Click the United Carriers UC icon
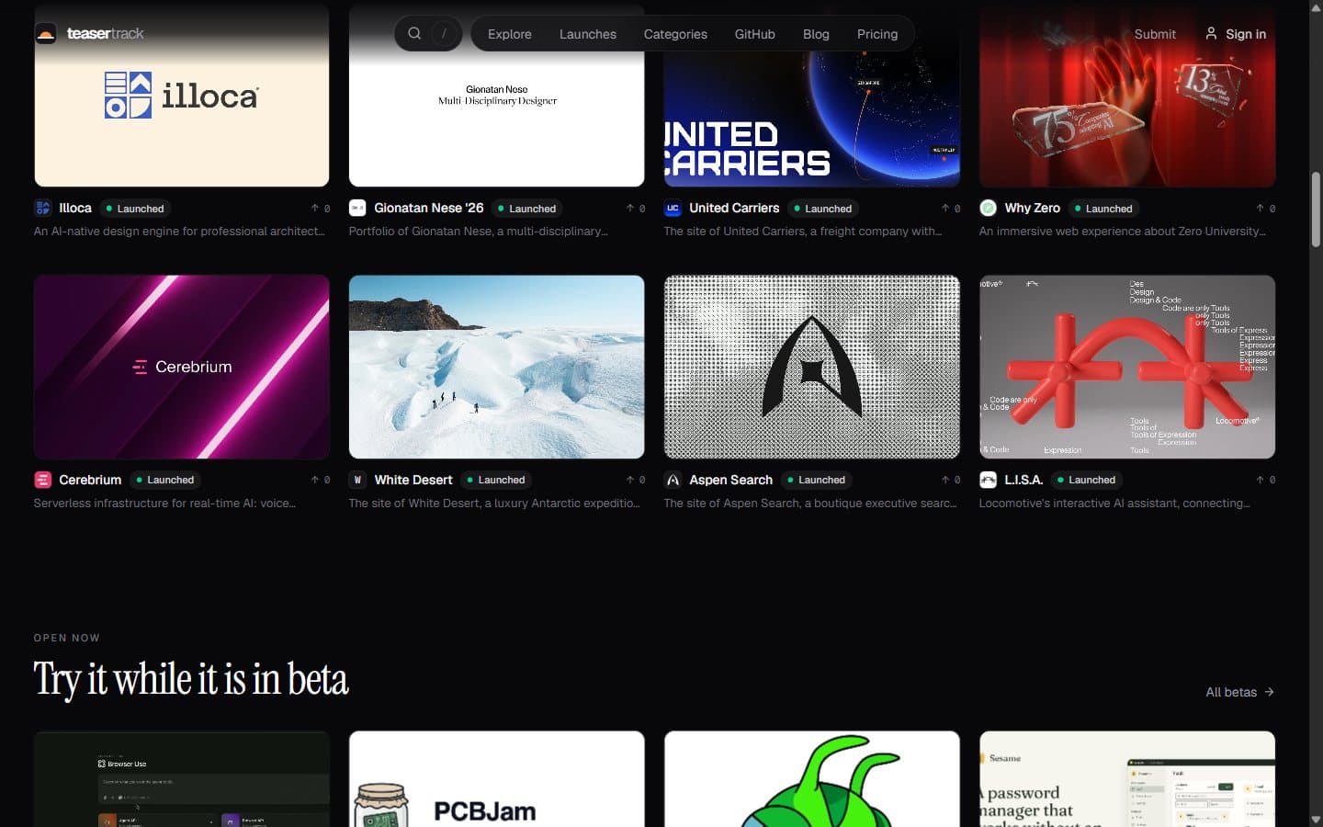 pos(673,209)
